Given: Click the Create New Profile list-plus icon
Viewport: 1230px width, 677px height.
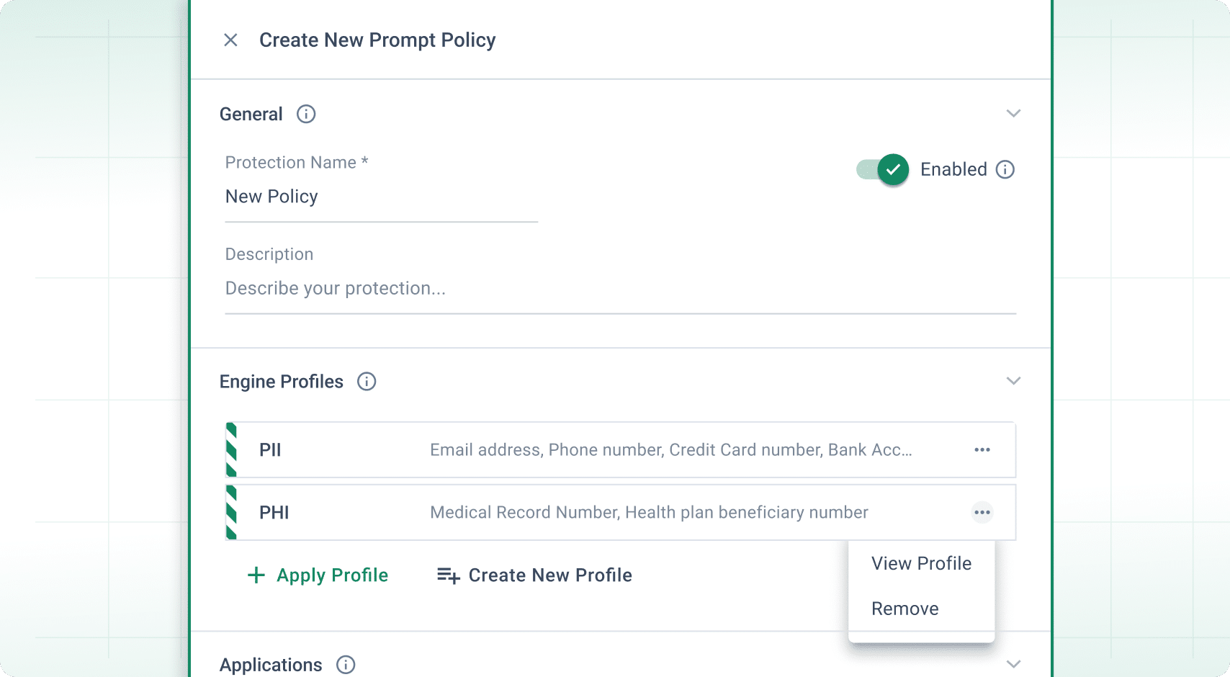Looking at the screenshot, I should (448, 575).
